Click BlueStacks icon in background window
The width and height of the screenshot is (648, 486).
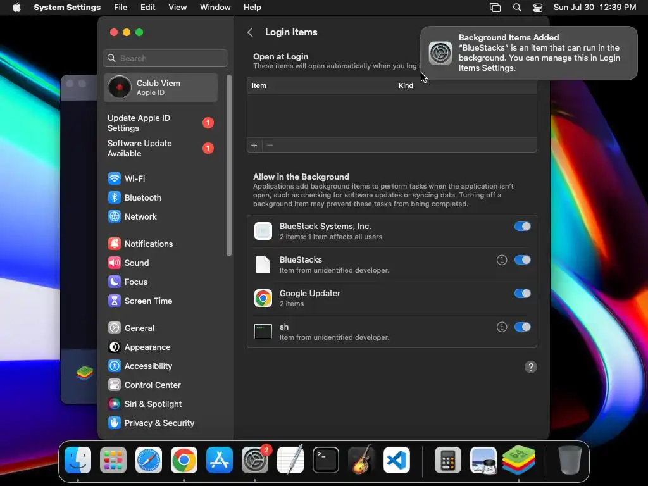85,373
